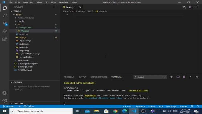202x114 pixels.
Task: Launch Google Chrome from taskbar
Action: coord(115,111)
